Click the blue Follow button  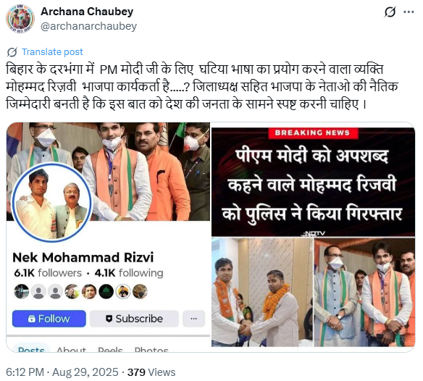[49, 319]
